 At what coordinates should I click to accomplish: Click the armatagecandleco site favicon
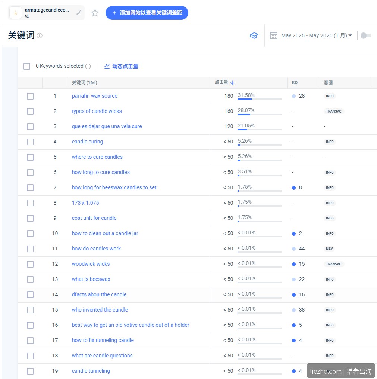click(x=16, y=13)
